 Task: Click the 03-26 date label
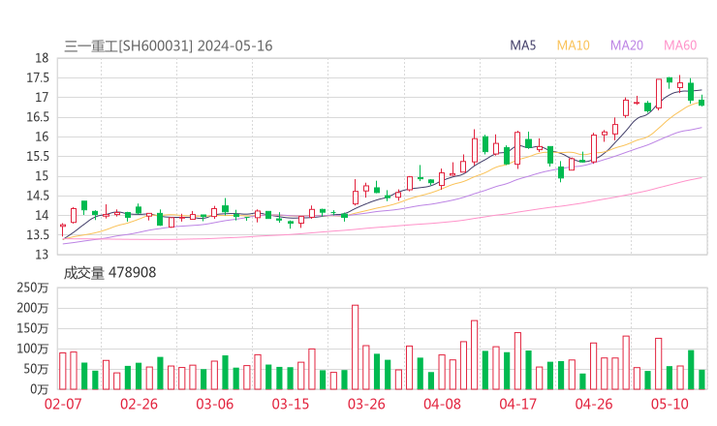[366, 404]
